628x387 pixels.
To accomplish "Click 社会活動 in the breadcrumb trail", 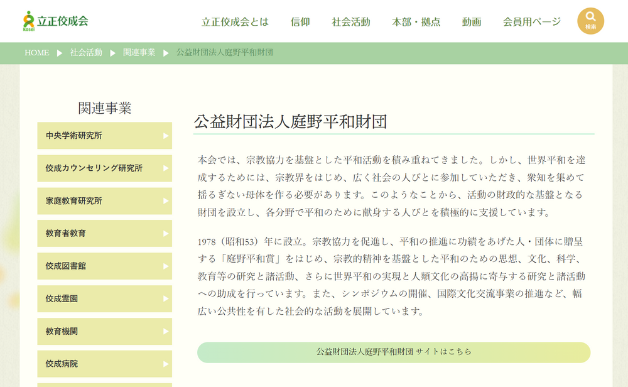I will pos(86,53).
